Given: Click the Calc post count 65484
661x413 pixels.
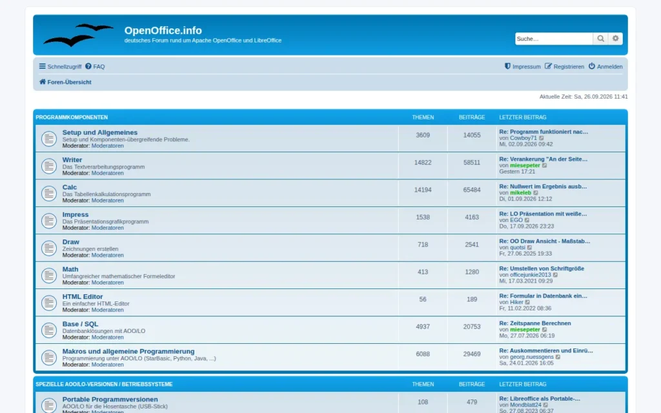Looking at the screenshot, I should coord(472,190).
